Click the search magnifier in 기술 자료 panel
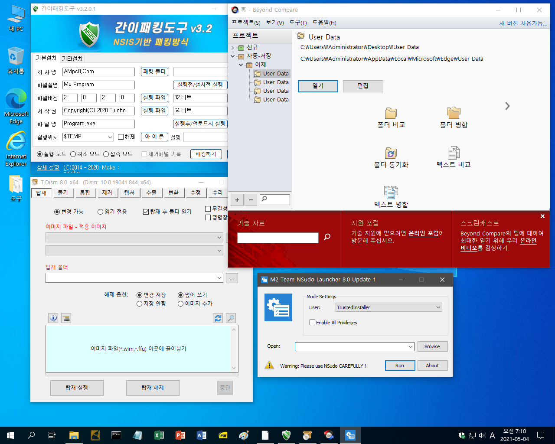This screenshot has width=555, height=444. (327, 237)
